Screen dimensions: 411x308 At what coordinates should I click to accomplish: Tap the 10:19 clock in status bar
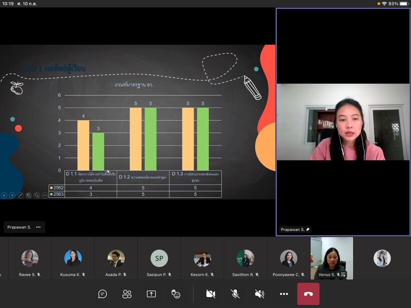[x=8, y=4]
